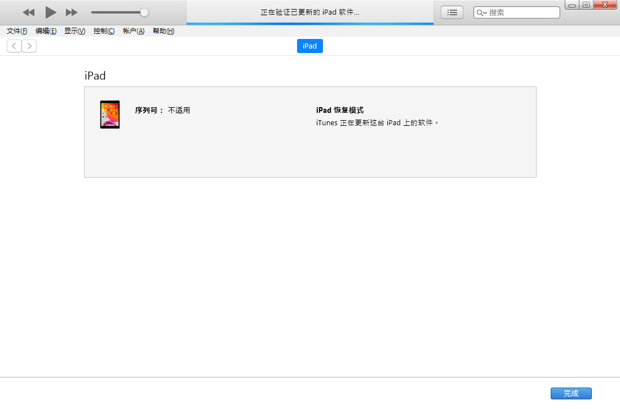Open the 帐户(A) menu

tap(134, 31)
